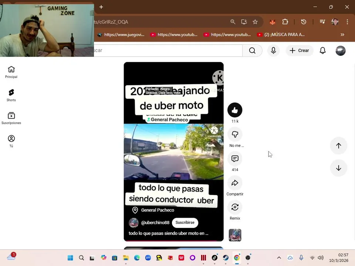Open YouTube account avatar menu

(x=340, y=51)
